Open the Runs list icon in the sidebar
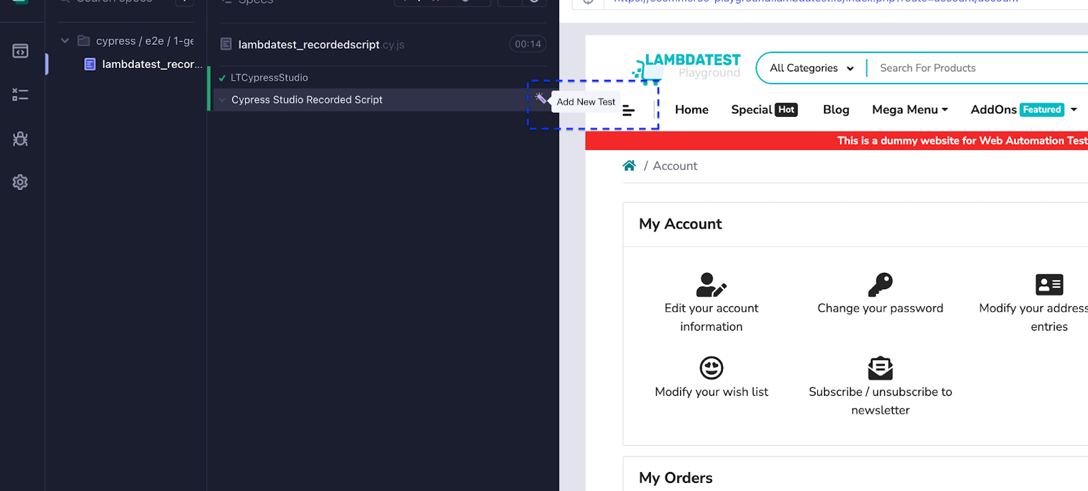Image resolution: width=1088 pixels, height=491 pixels. (20, 95)
